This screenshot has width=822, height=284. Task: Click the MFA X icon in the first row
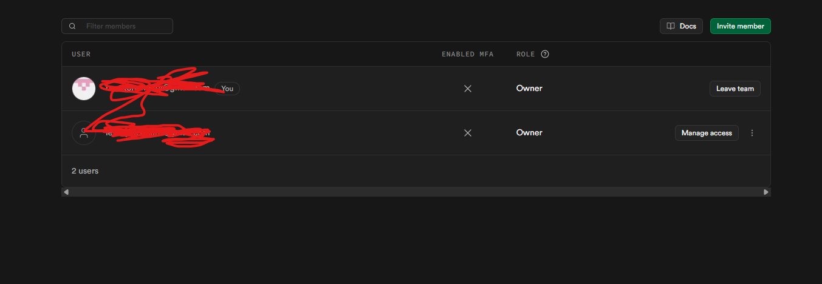468,89
